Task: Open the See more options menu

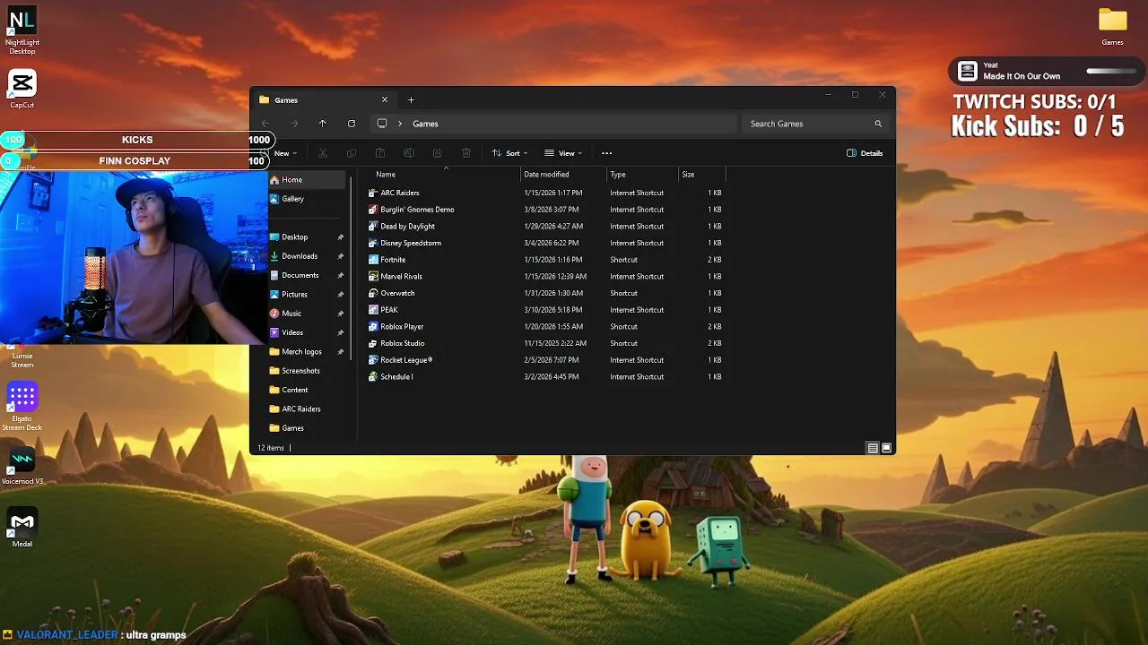Action: (x=607, y=153)
